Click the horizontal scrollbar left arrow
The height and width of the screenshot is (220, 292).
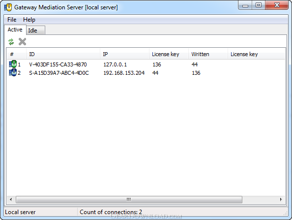click(x=11, y=199)
